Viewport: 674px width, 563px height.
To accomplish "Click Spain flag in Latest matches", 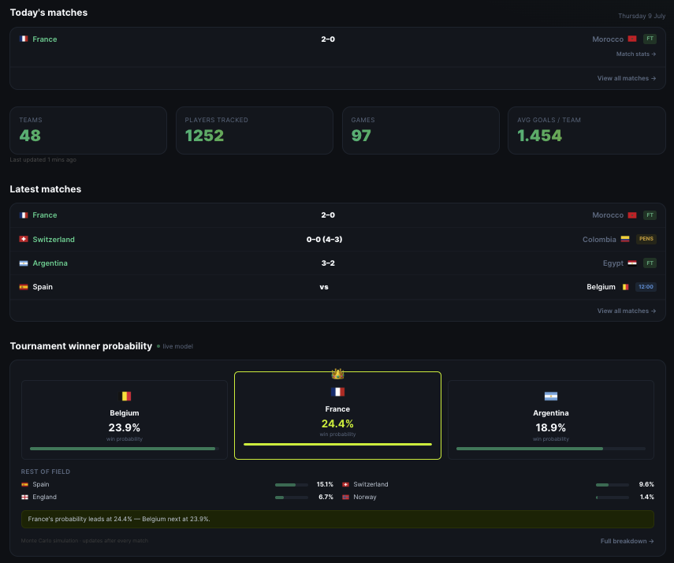I will (24, 287).
